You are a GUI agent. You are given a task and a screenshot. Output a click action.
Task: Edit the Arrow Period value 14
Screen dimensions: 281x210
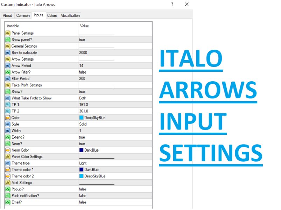click(x=115, y=65)
